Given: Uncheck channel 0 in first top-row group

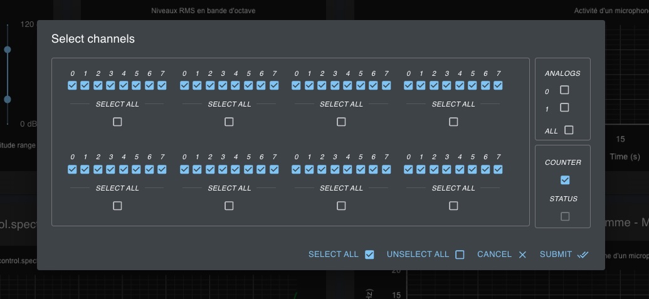Looking at the screenshot, I should point(72,85).
